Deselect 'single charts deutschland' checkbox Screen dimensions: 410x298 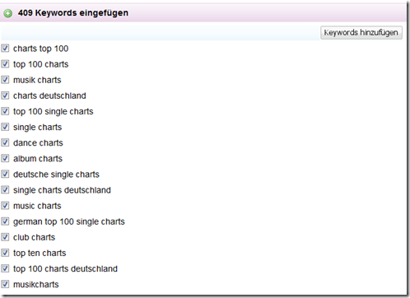coord(5,190)
